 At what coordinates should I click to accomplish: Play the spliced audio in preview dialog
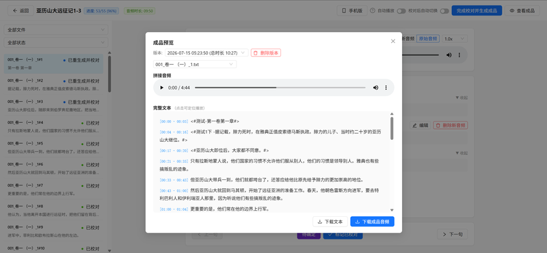[161, 88]
